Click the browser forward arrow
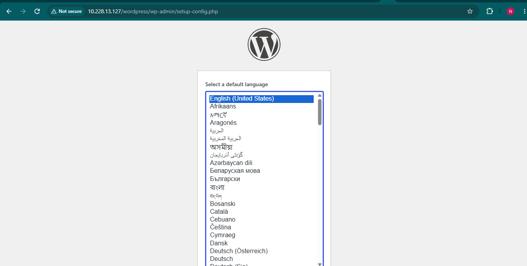This screenshot has height=266, width=527. 23,11
